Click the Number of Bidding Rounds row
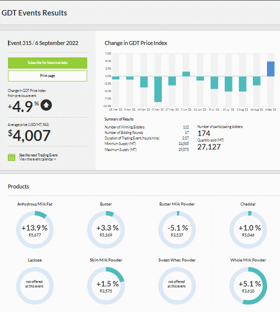The image size is (280, 312). point(147,132)
